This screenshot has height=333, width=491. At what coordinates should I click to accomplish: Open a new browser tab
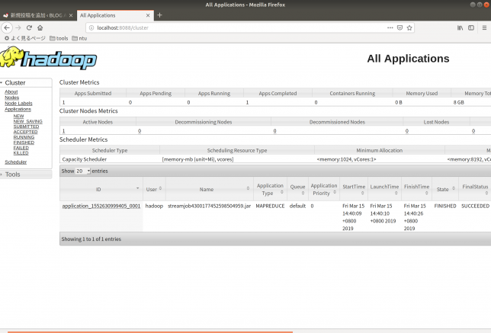click(159, 15)
